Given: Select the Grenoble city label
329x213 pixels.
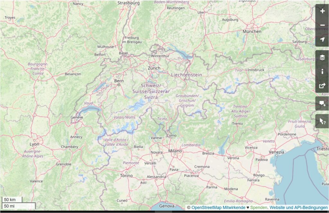Looking at the screenshot, I should point(63,164).
